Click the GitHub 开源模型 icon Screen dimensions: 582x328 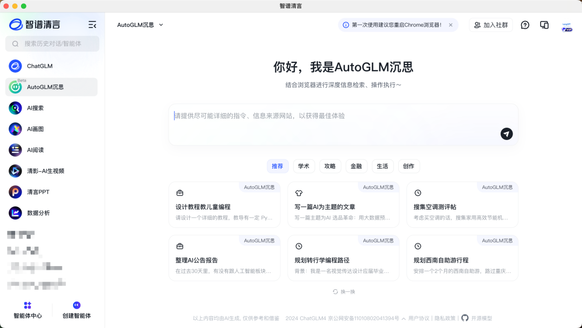[x=465, y=318]
